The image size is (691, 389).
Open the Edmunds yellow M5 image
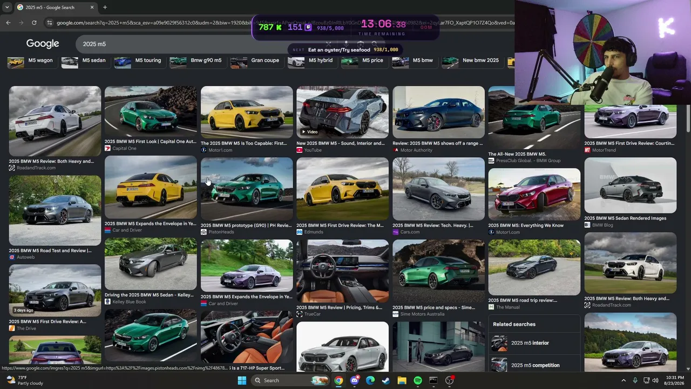tap(342, 189)
